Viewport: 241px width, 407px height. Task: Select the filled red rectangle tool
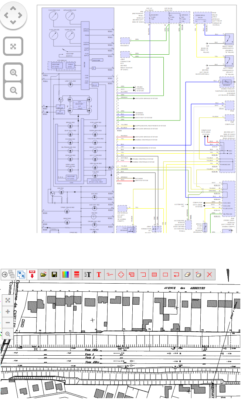[x=154, y=274]
